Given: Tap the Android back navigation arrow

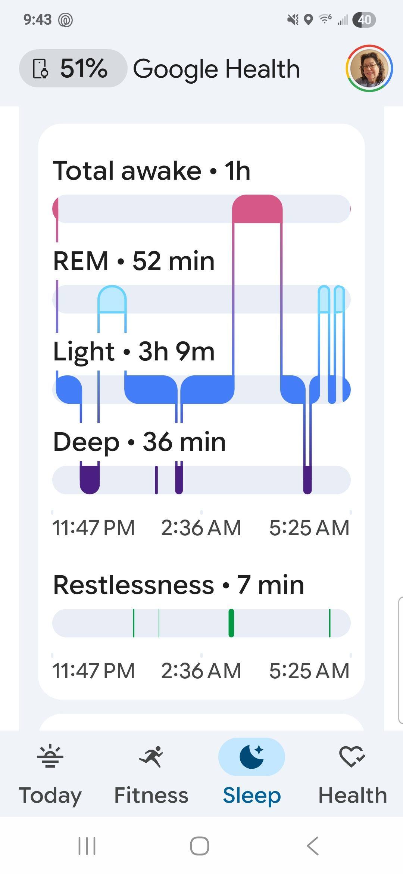Looking at the screenshot, I should tap(313, 846).
